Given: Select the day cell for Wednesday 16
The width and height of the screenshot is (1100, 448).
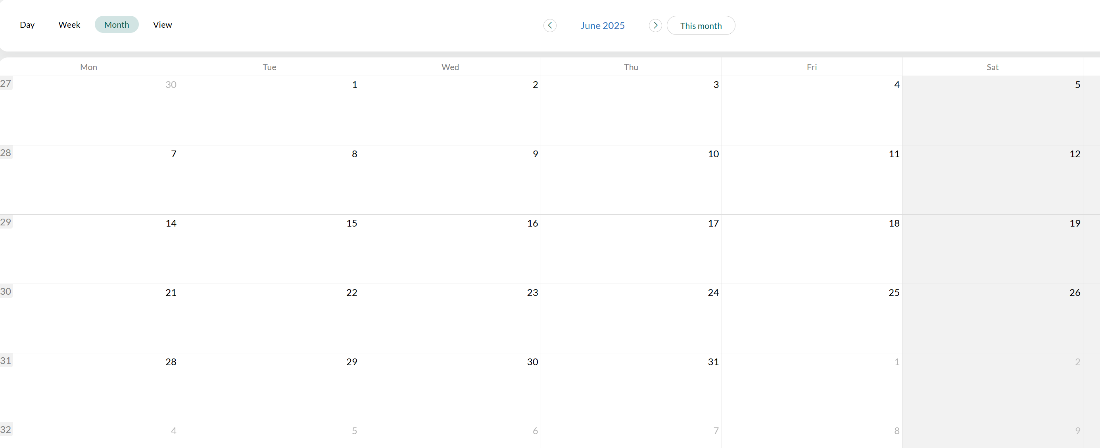Looking at the screenshot, I should (x=450, y=250).
